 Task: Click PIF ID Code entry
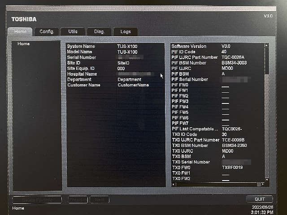point(218,52)
